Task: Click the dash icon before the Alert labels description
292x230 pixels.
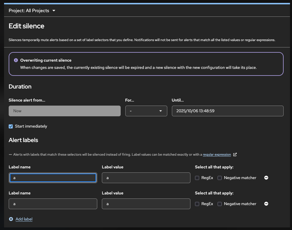Action: (x=10, y=154)
